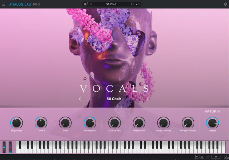This screenshot has height=160, width=229.
Task: Favorite the 58 Choir preset with the heart
Action: pos(91,4)
